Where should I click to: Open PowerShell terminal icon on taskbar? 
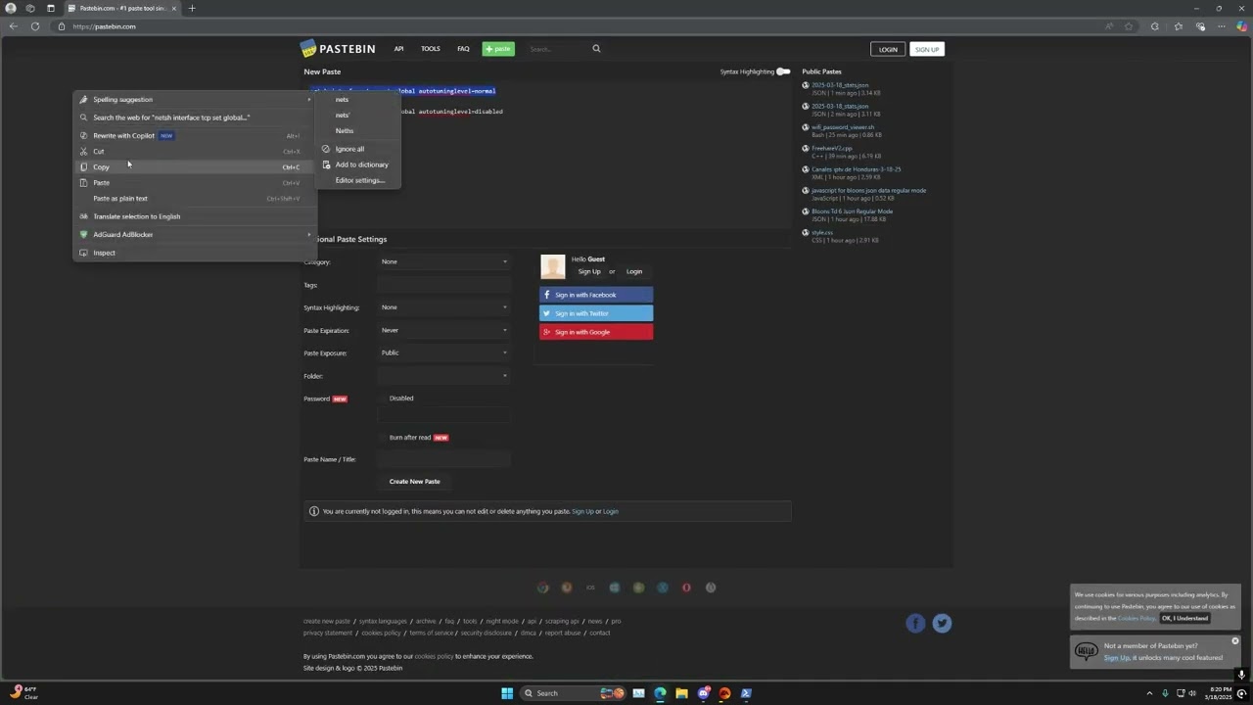point(746,693)
